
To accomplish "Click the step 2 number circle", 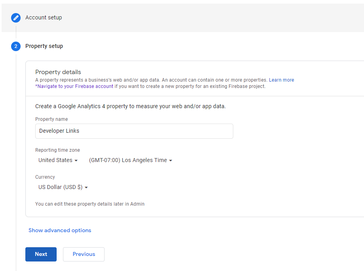I will point(16,46).
